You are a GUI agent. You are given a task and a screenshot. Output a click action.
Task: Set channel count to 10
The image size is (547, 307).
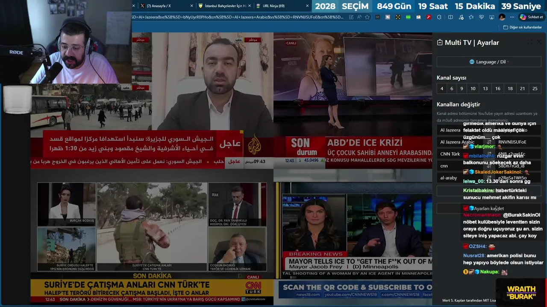point(473,89)
